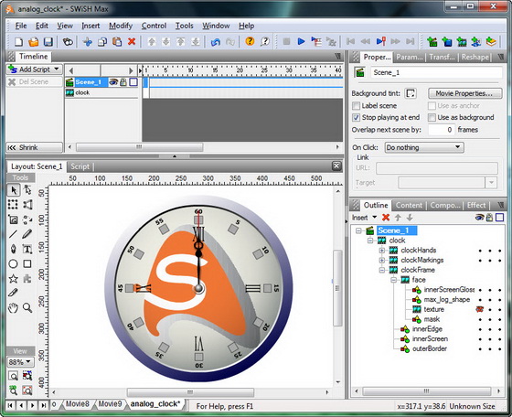This screenshot has width=512, height=417.
Task: Click the Overlap frames input field
Action: pyautogui.click(x=442, y=130)
